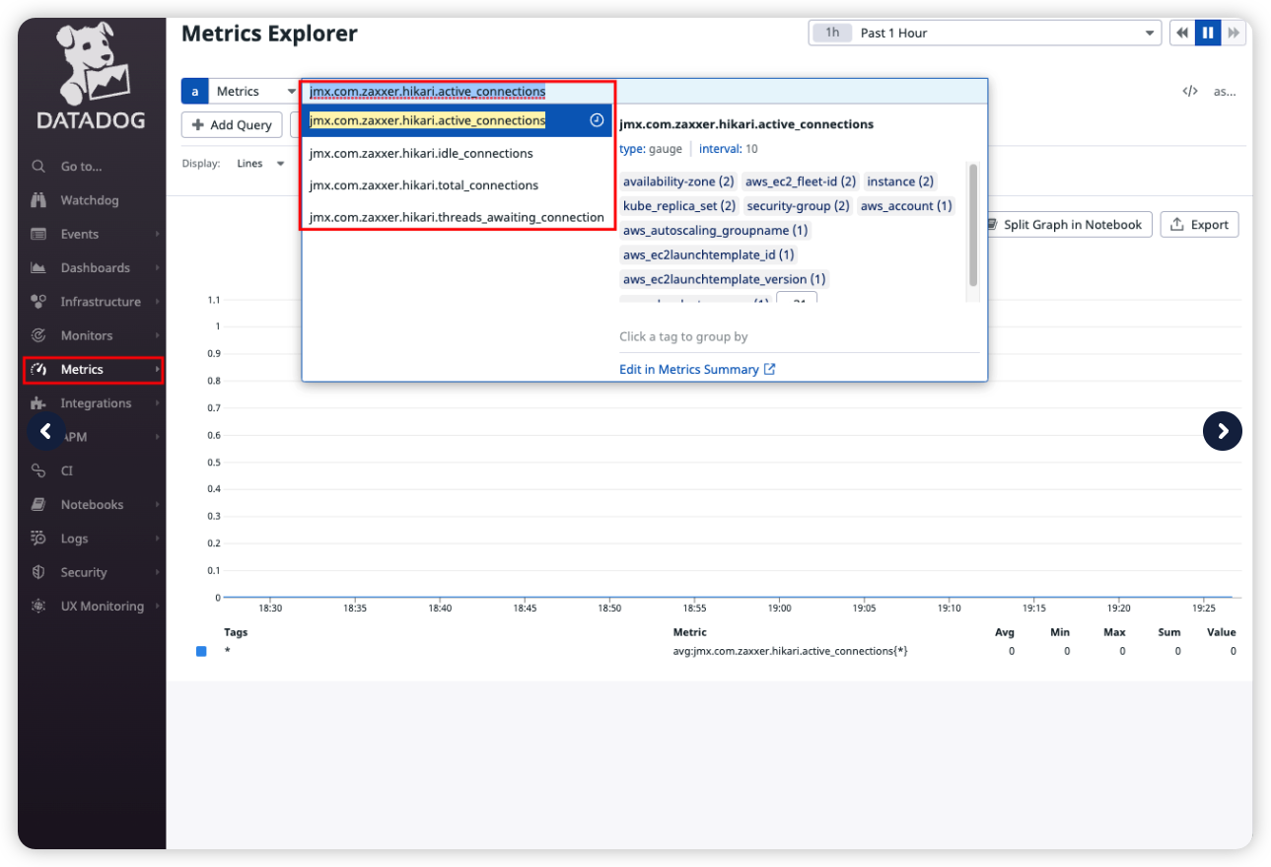Select hikari.threads_awaiting_connection suggestion
Image resolution: width=1271 pixels, height=867 pixels.
[458, 217]
